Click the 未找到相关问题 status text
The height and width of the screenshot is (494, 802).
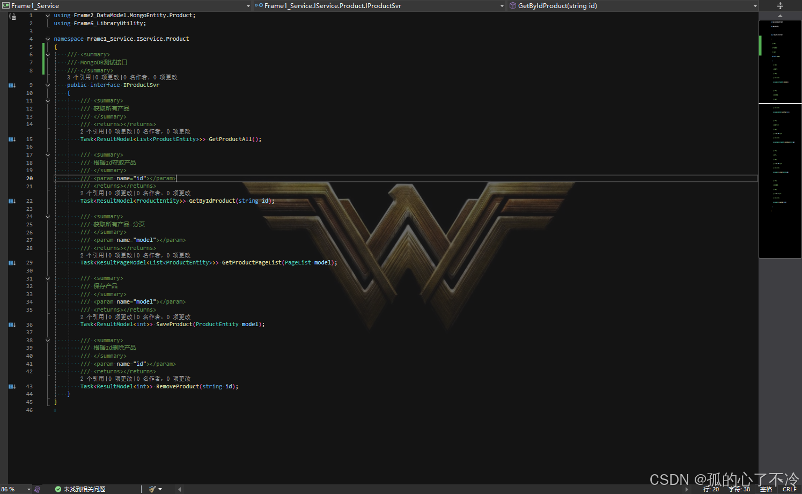click(84, 489)
